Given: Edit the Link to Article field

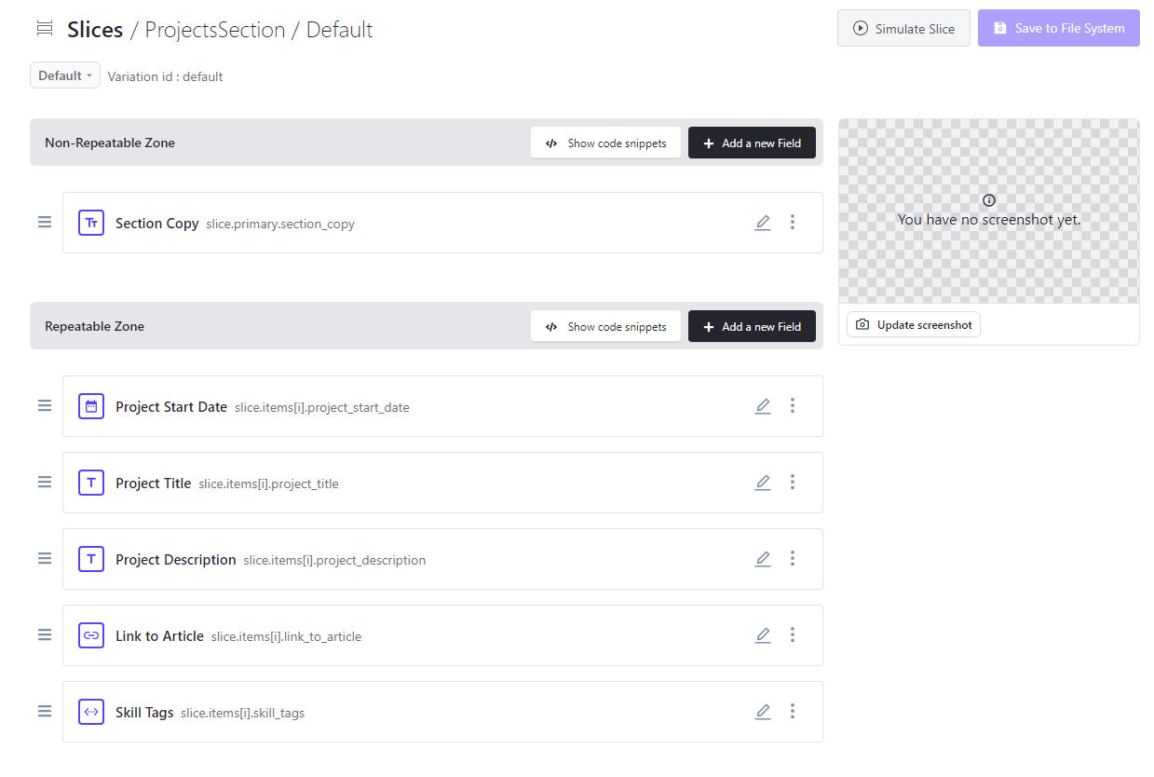Looking at the screenshot, I should pyautogui.click(x=763, y=635).
